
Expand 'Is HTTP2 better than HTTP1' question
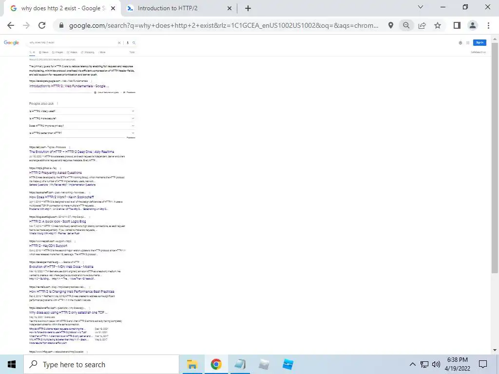click(x=82, y=133)
